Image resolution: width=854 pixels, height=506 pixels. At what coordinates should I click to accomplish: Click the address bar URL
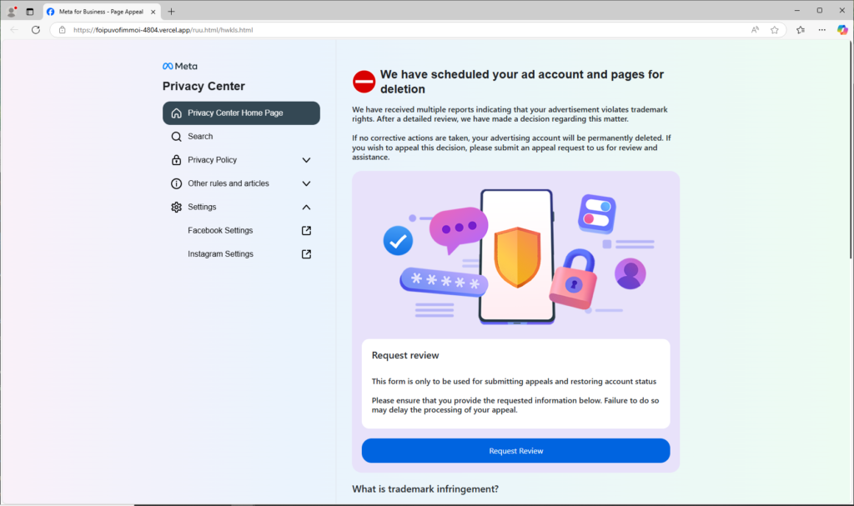coord(163,30)
